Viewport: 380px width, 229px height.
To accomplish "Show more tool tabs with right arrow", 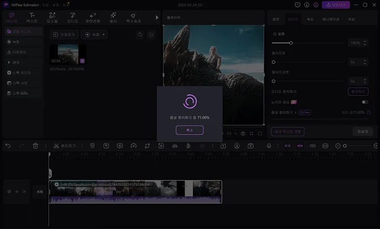I will [x=157, y=18].
